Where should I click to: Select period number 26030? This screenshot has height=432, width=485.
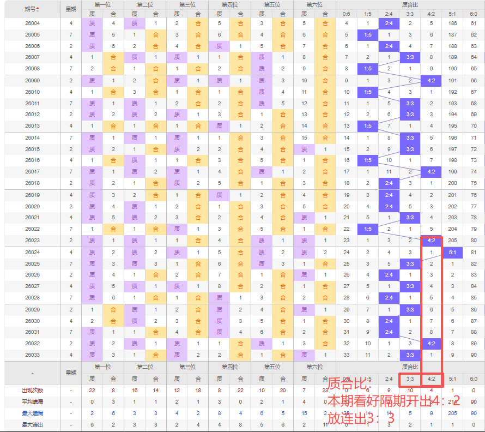[33, 321]
